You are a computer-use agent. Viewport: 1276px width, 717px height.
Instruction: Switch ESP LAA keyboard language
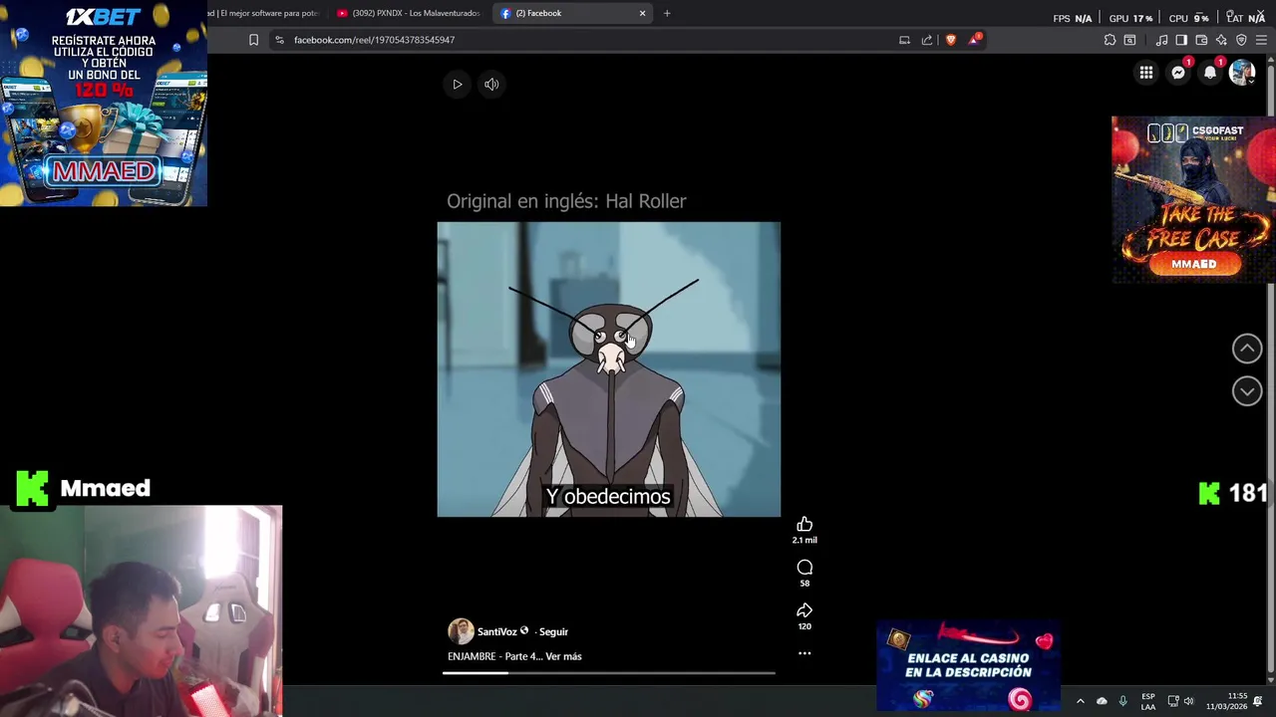(1148, 701)
